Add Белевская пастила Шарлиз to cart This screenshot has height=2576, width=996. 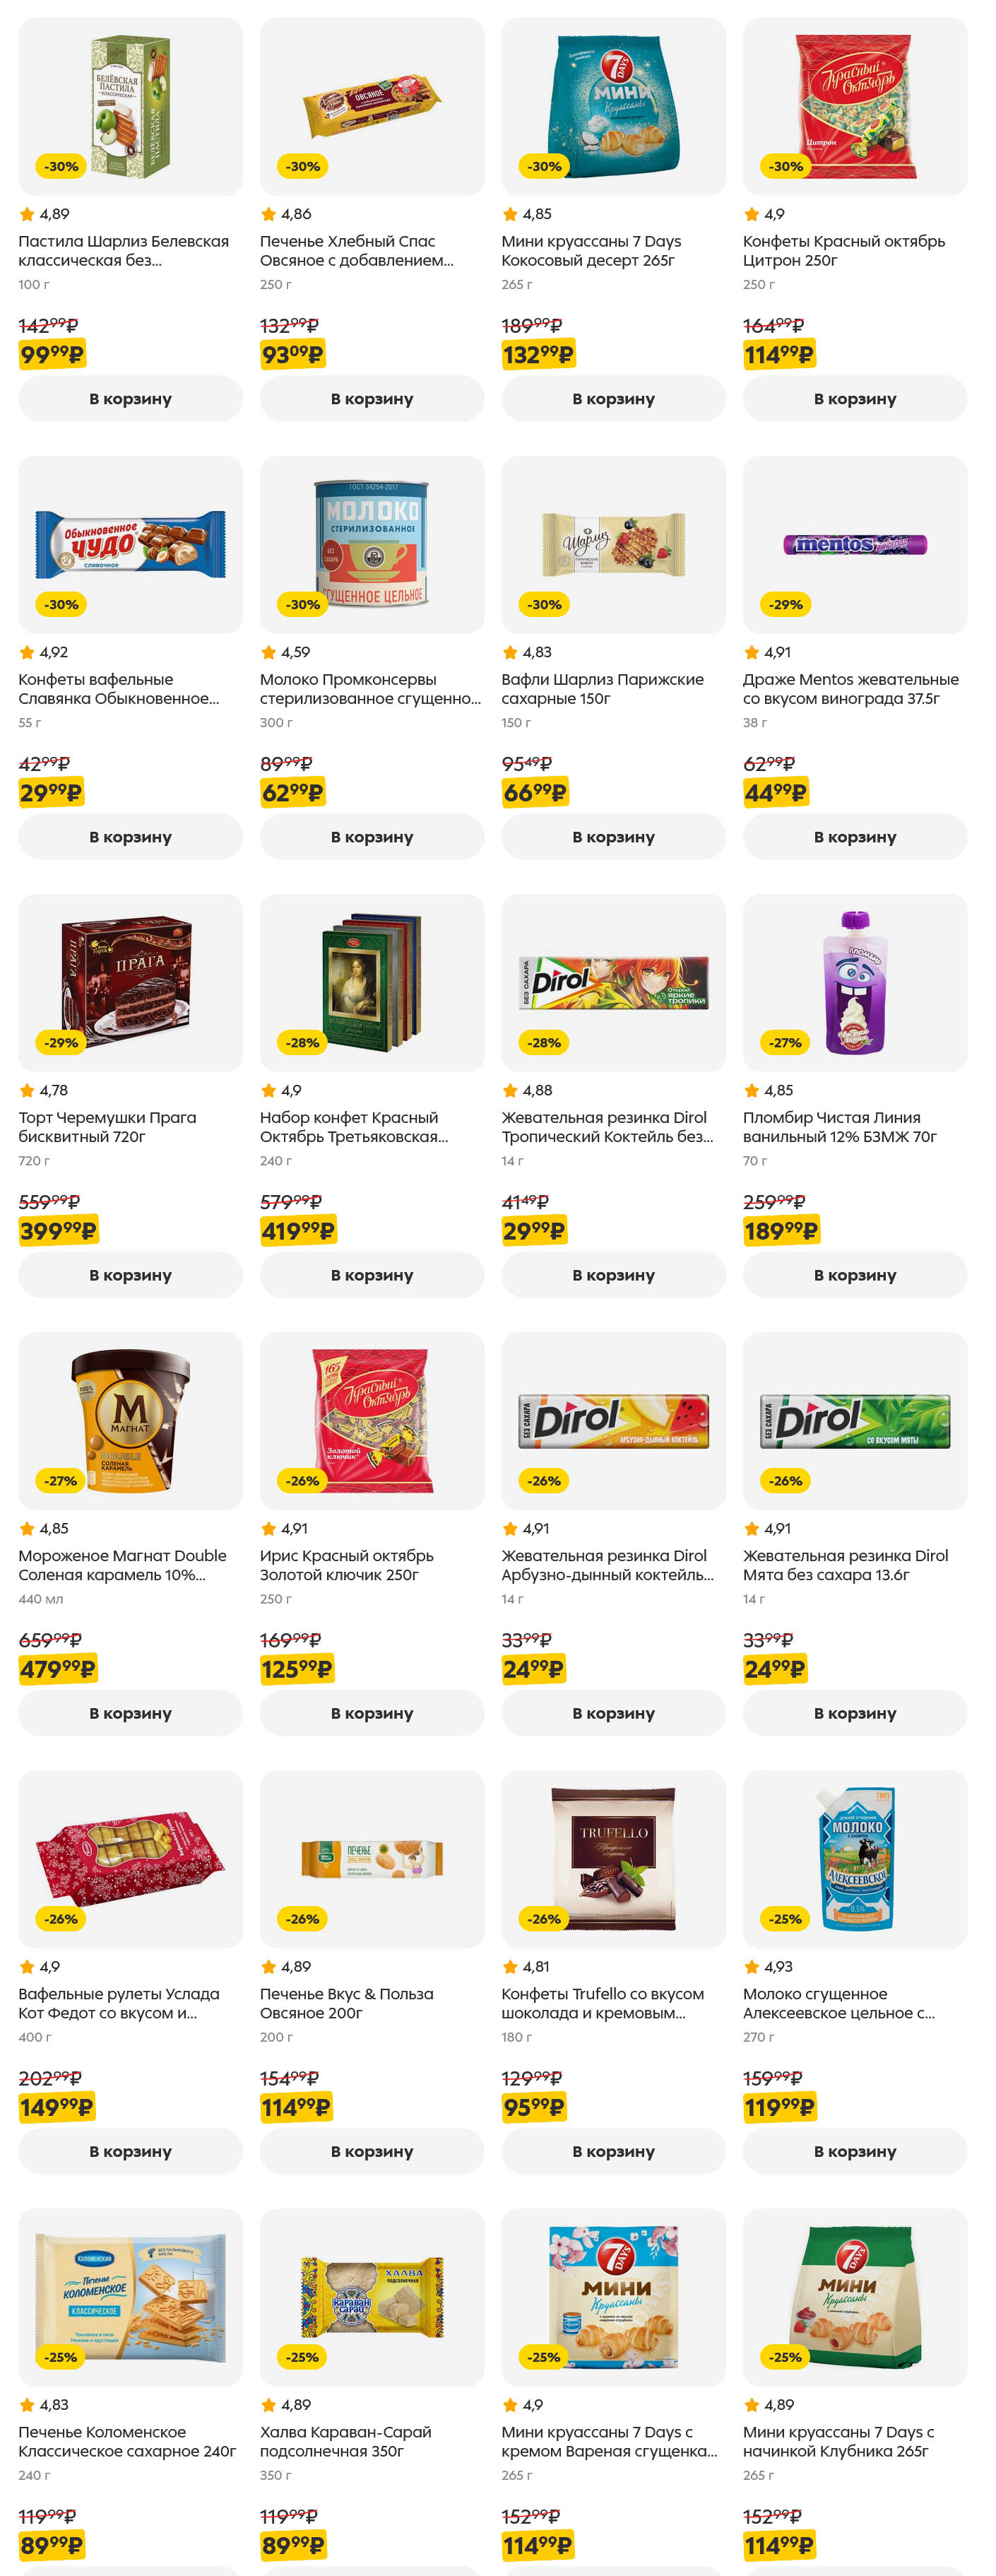[x=130, y=399]
